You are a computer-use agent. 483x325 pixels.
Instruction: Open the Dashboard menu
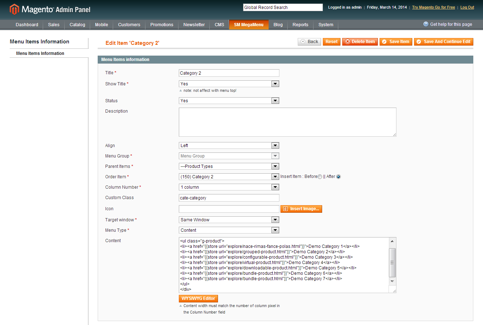pyautogui.click(x=27, y=25)
